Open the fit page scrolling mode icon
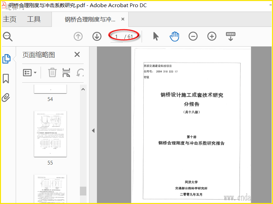 [231, 36]
